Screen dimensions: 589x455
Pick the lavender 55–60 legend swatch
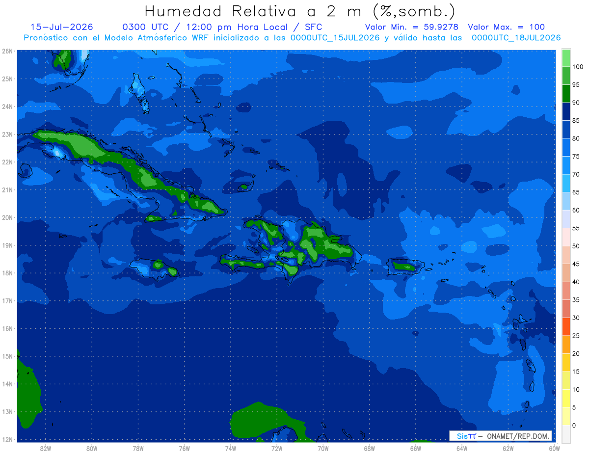pyautogui.click(x=566, y=219)
